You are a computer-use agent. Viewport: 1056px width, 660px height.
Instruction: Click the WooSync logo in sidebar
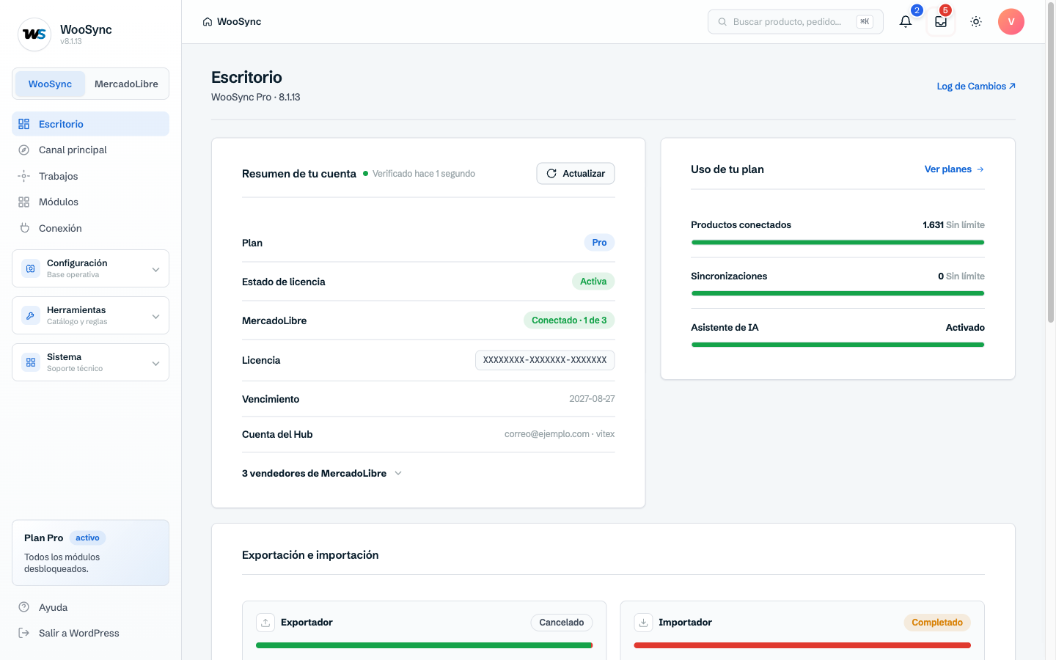[34, 34]
